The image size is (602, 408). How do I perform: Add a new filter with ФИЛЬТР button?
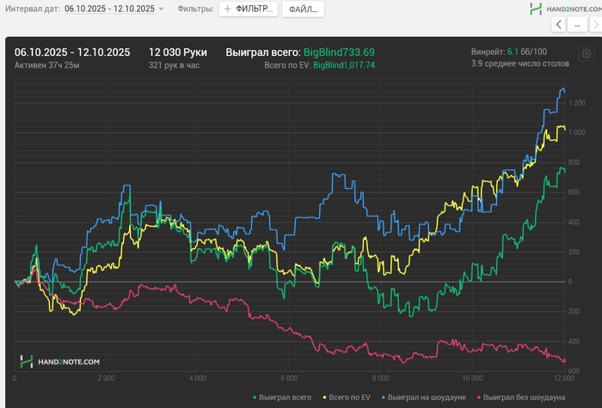(x=248, y=9)
